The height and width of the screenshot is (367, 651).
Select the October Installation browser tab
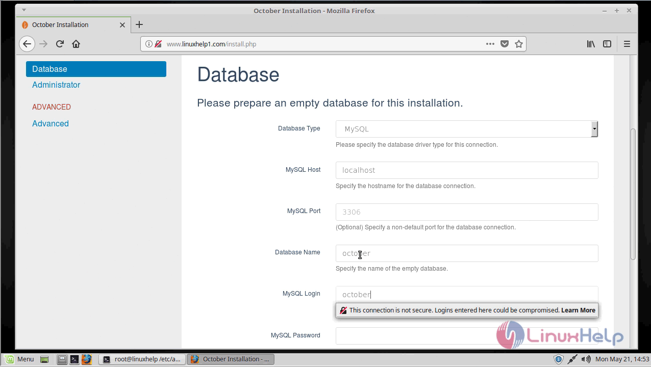point(73,24)
